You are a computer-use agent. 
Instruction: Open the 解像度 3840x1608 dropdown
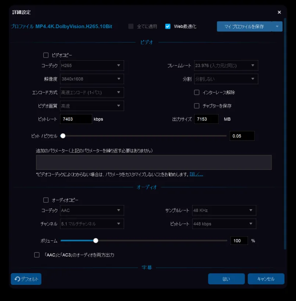point(92,79)
